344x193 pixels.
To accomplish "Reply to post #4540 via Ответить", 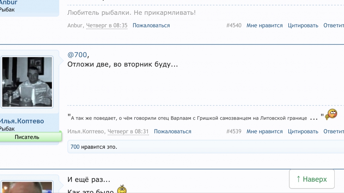I will 334,25.
